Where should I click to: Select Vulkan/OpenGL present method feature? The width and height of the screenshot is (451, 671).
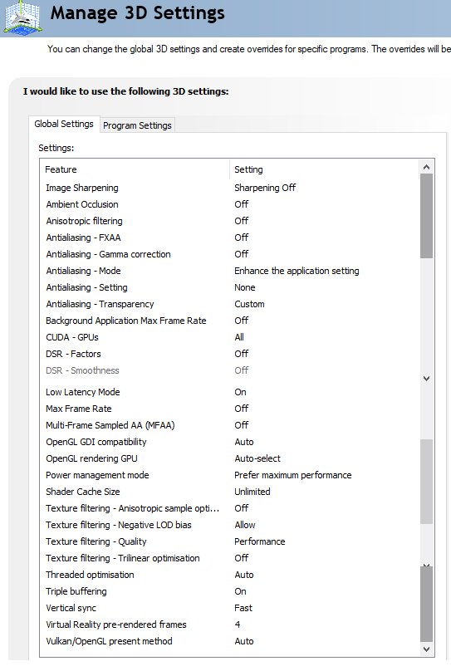tap(109, 641)
